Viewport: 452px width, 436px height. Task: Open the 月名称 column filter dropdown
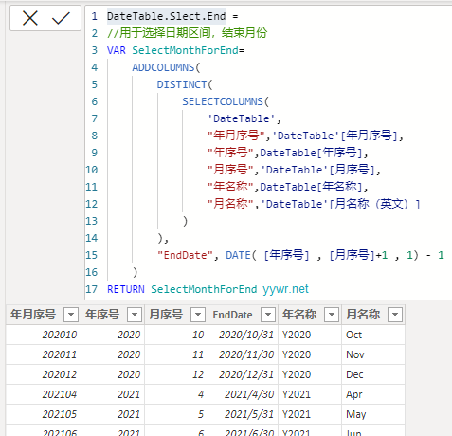(395, 315)
